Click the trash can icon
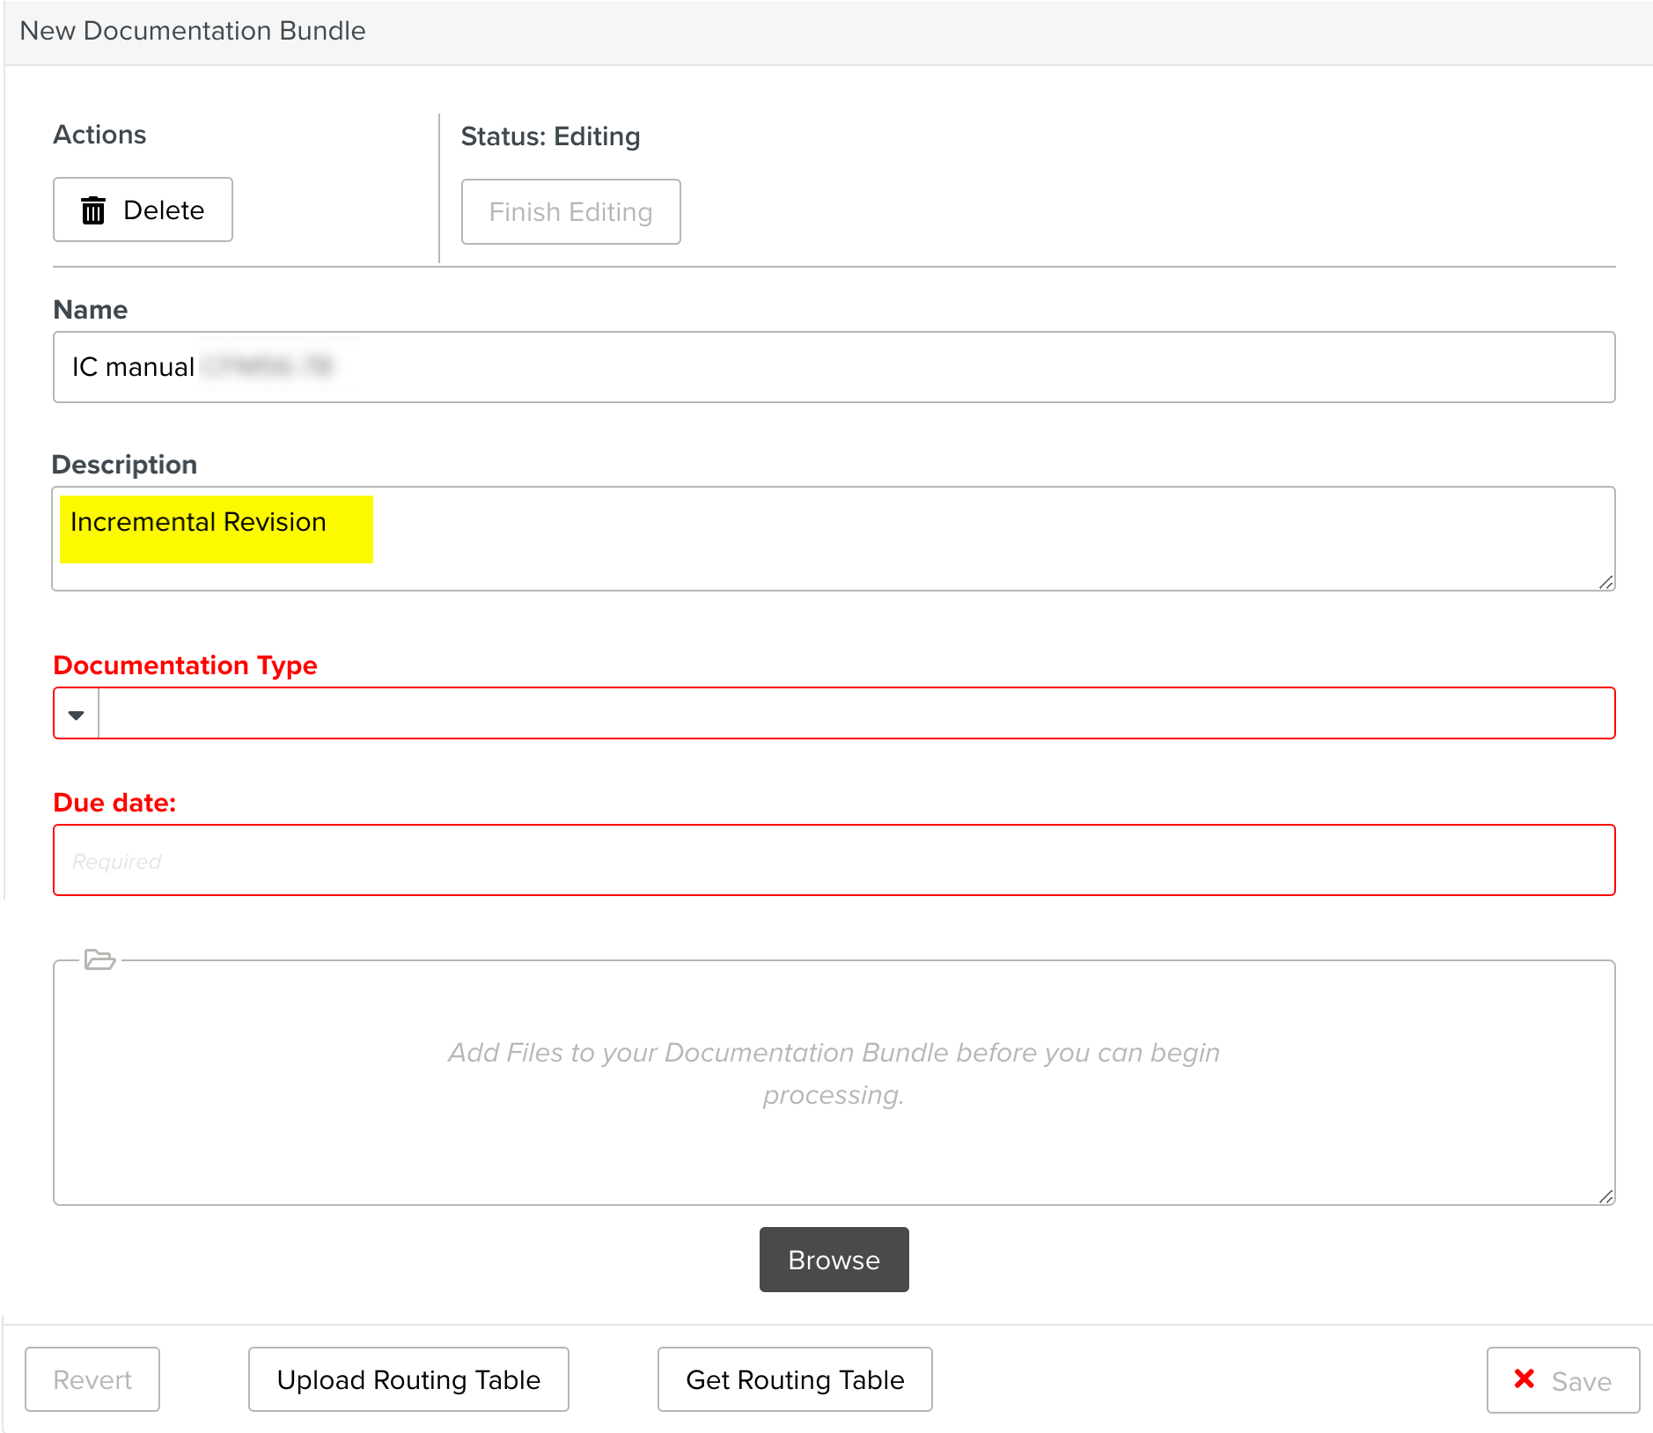Image resolution: width=1653 pixels, height=1433 pixels. point(93,210)
